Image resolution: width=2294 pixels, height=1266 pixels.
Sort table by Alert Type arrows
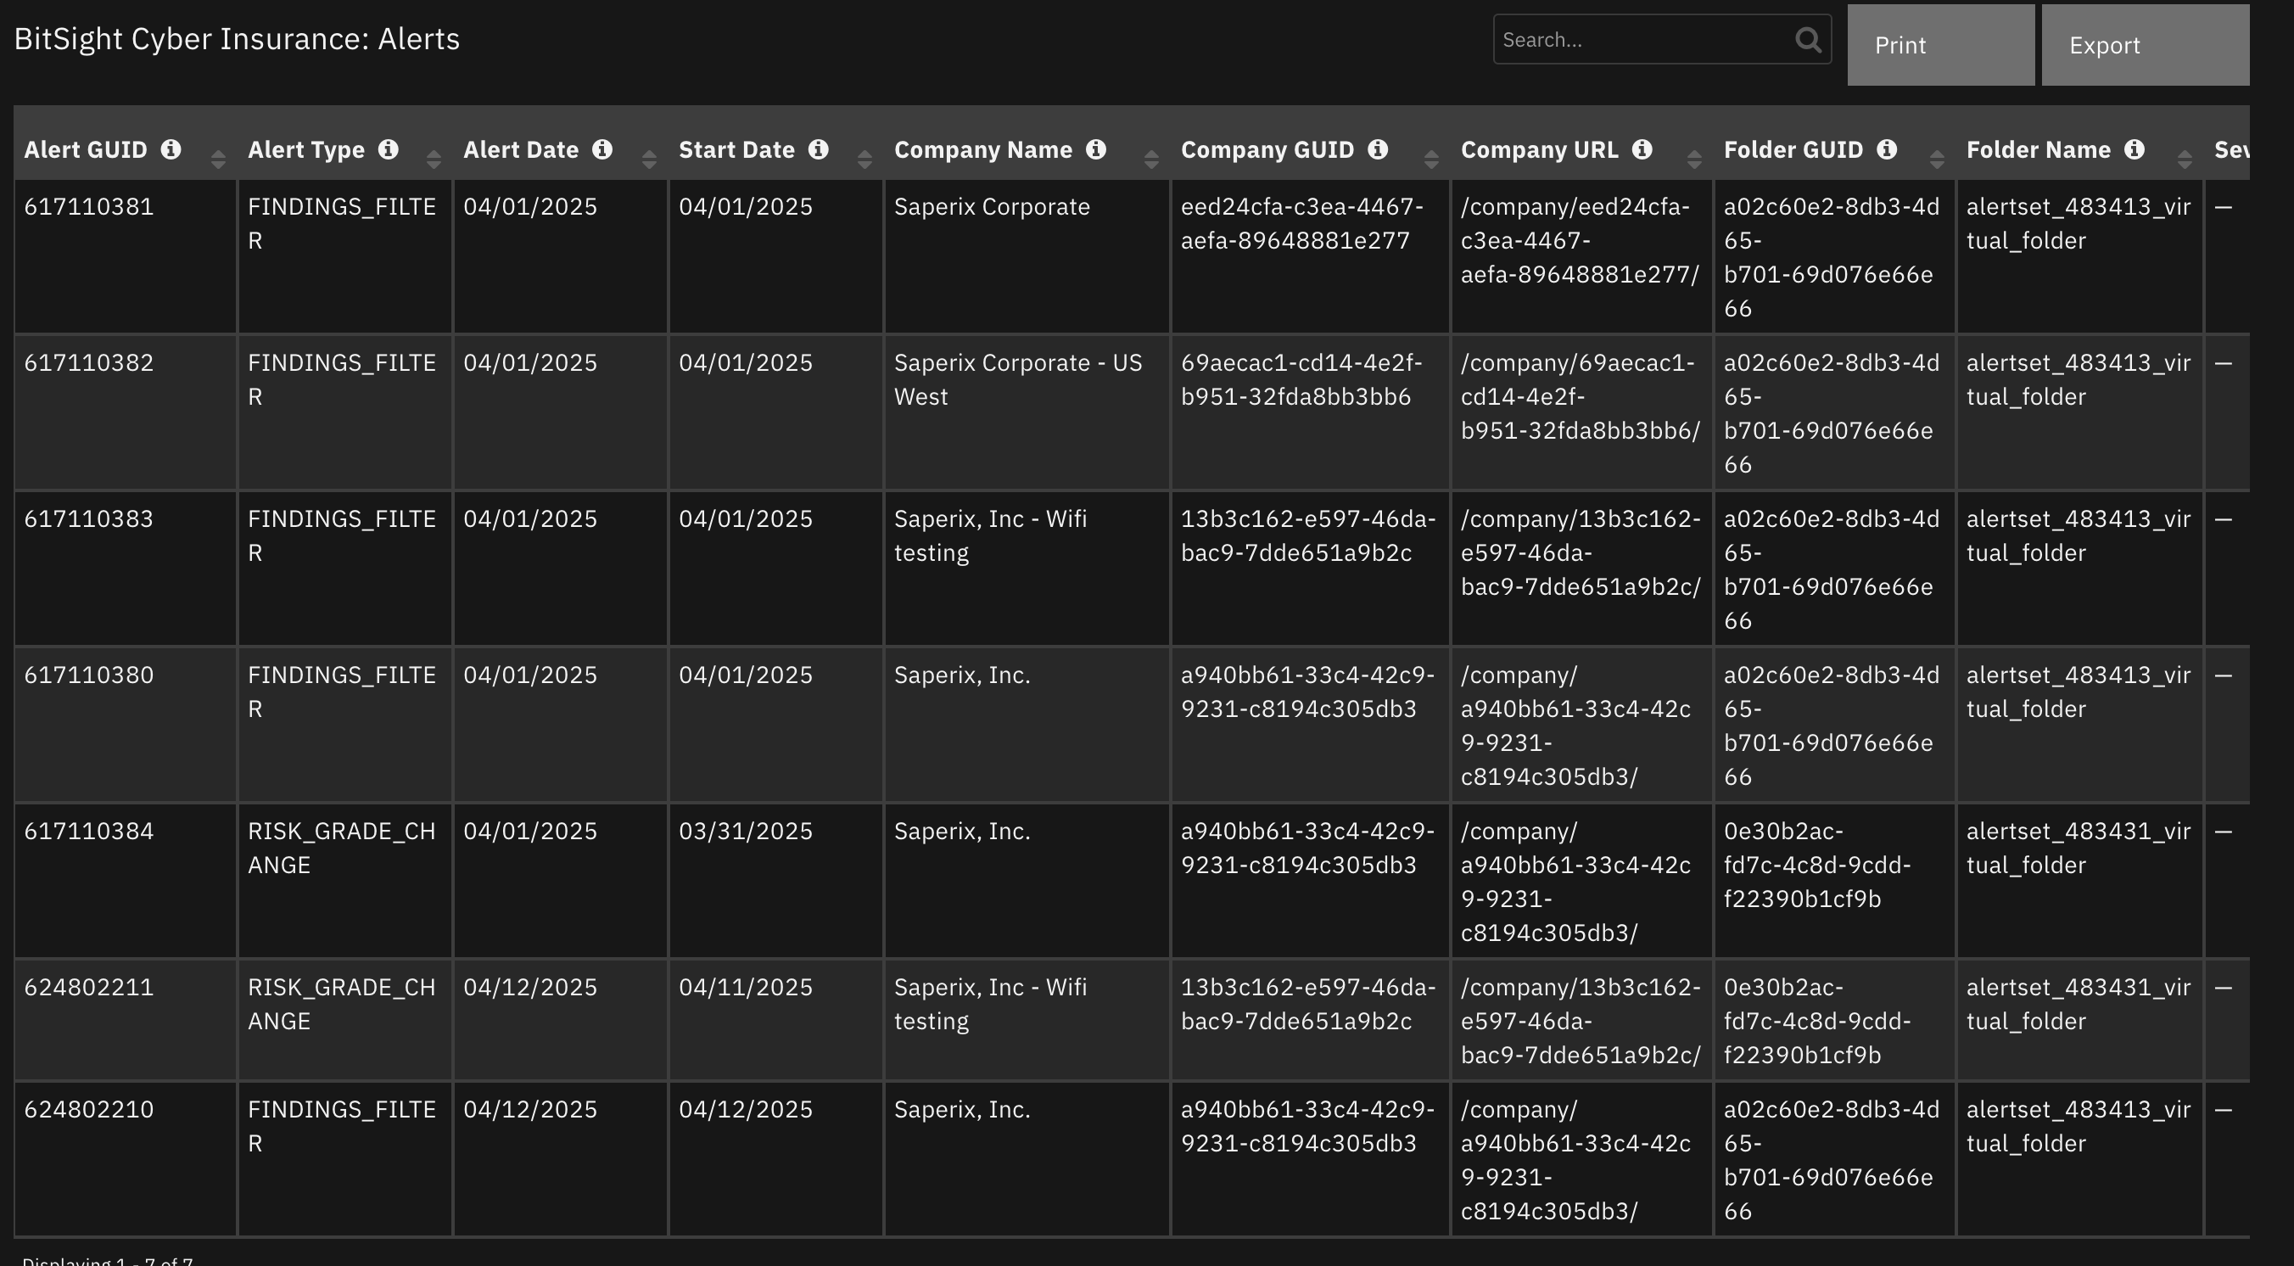[x=434, y=160]
